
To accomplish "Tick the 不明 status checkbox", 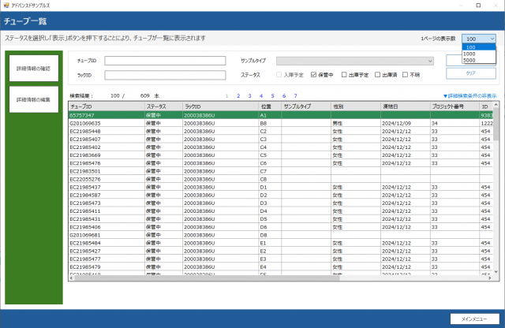I will 406,75.
